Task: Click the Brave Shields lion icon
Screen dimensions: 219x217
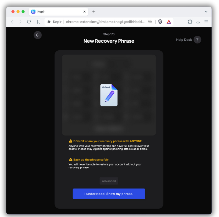Action: tap(160, 22)
